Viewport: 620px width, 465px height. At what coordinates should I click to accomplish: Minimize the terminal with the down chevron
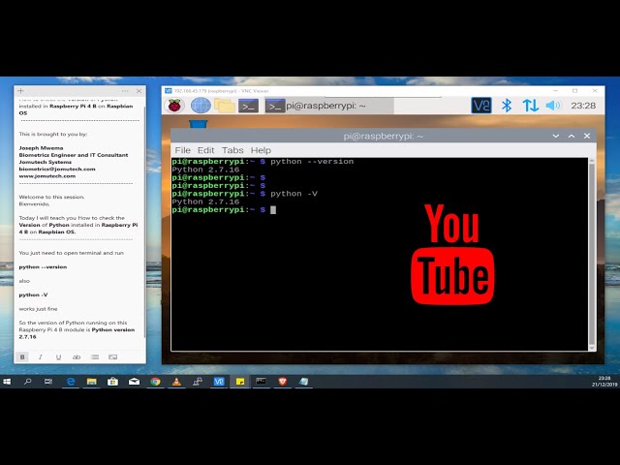(555, 136)
